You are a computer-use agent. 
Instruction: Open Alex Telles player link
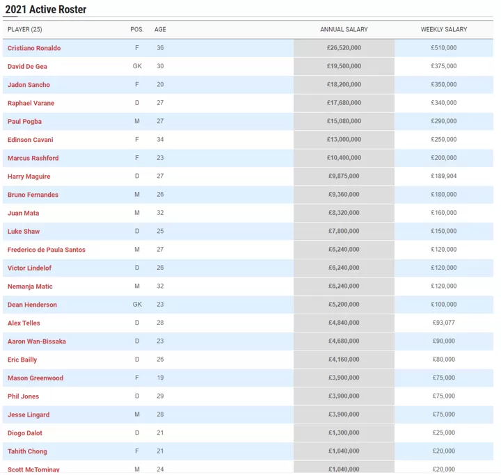coord(24,323)
